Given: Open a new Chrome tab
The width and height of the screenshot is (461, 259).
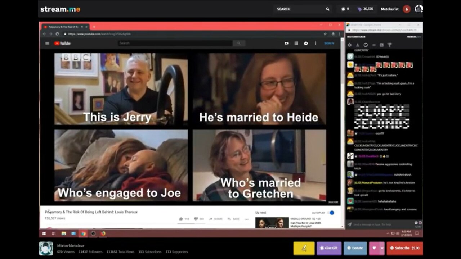Looking at the screenshot, I should [x=94, y=27].
